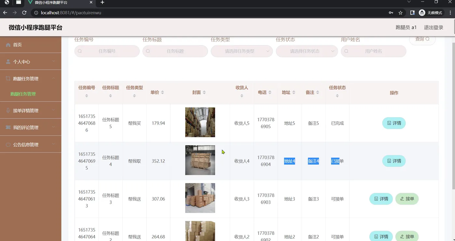Click price cell 307.06
This screenshot has width=455, height=241.
point(158,199)
